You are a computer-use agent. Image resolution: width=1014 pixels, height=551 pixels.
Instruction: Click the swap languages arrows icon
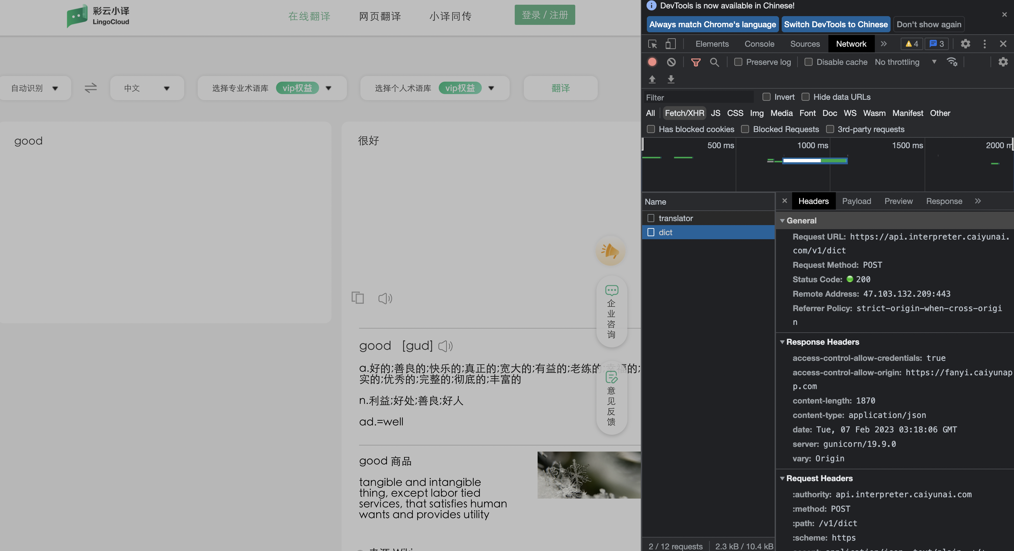90,88
